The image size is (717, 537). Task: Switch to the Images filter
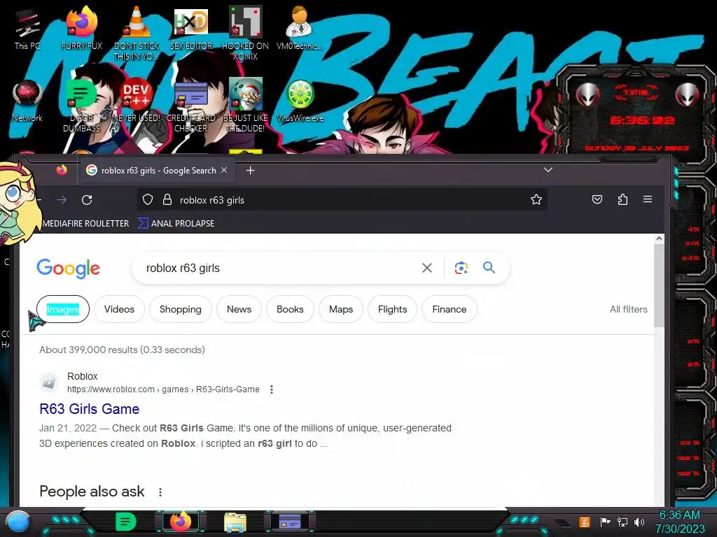tap(62, 309)
